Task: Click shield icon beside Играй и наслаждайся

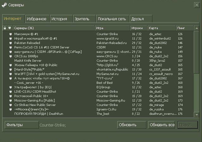Action: point(10,39)
